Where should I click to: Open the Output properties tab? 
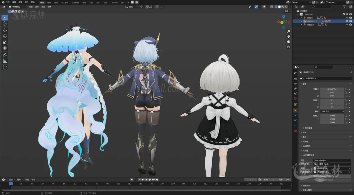pos(295,84)
